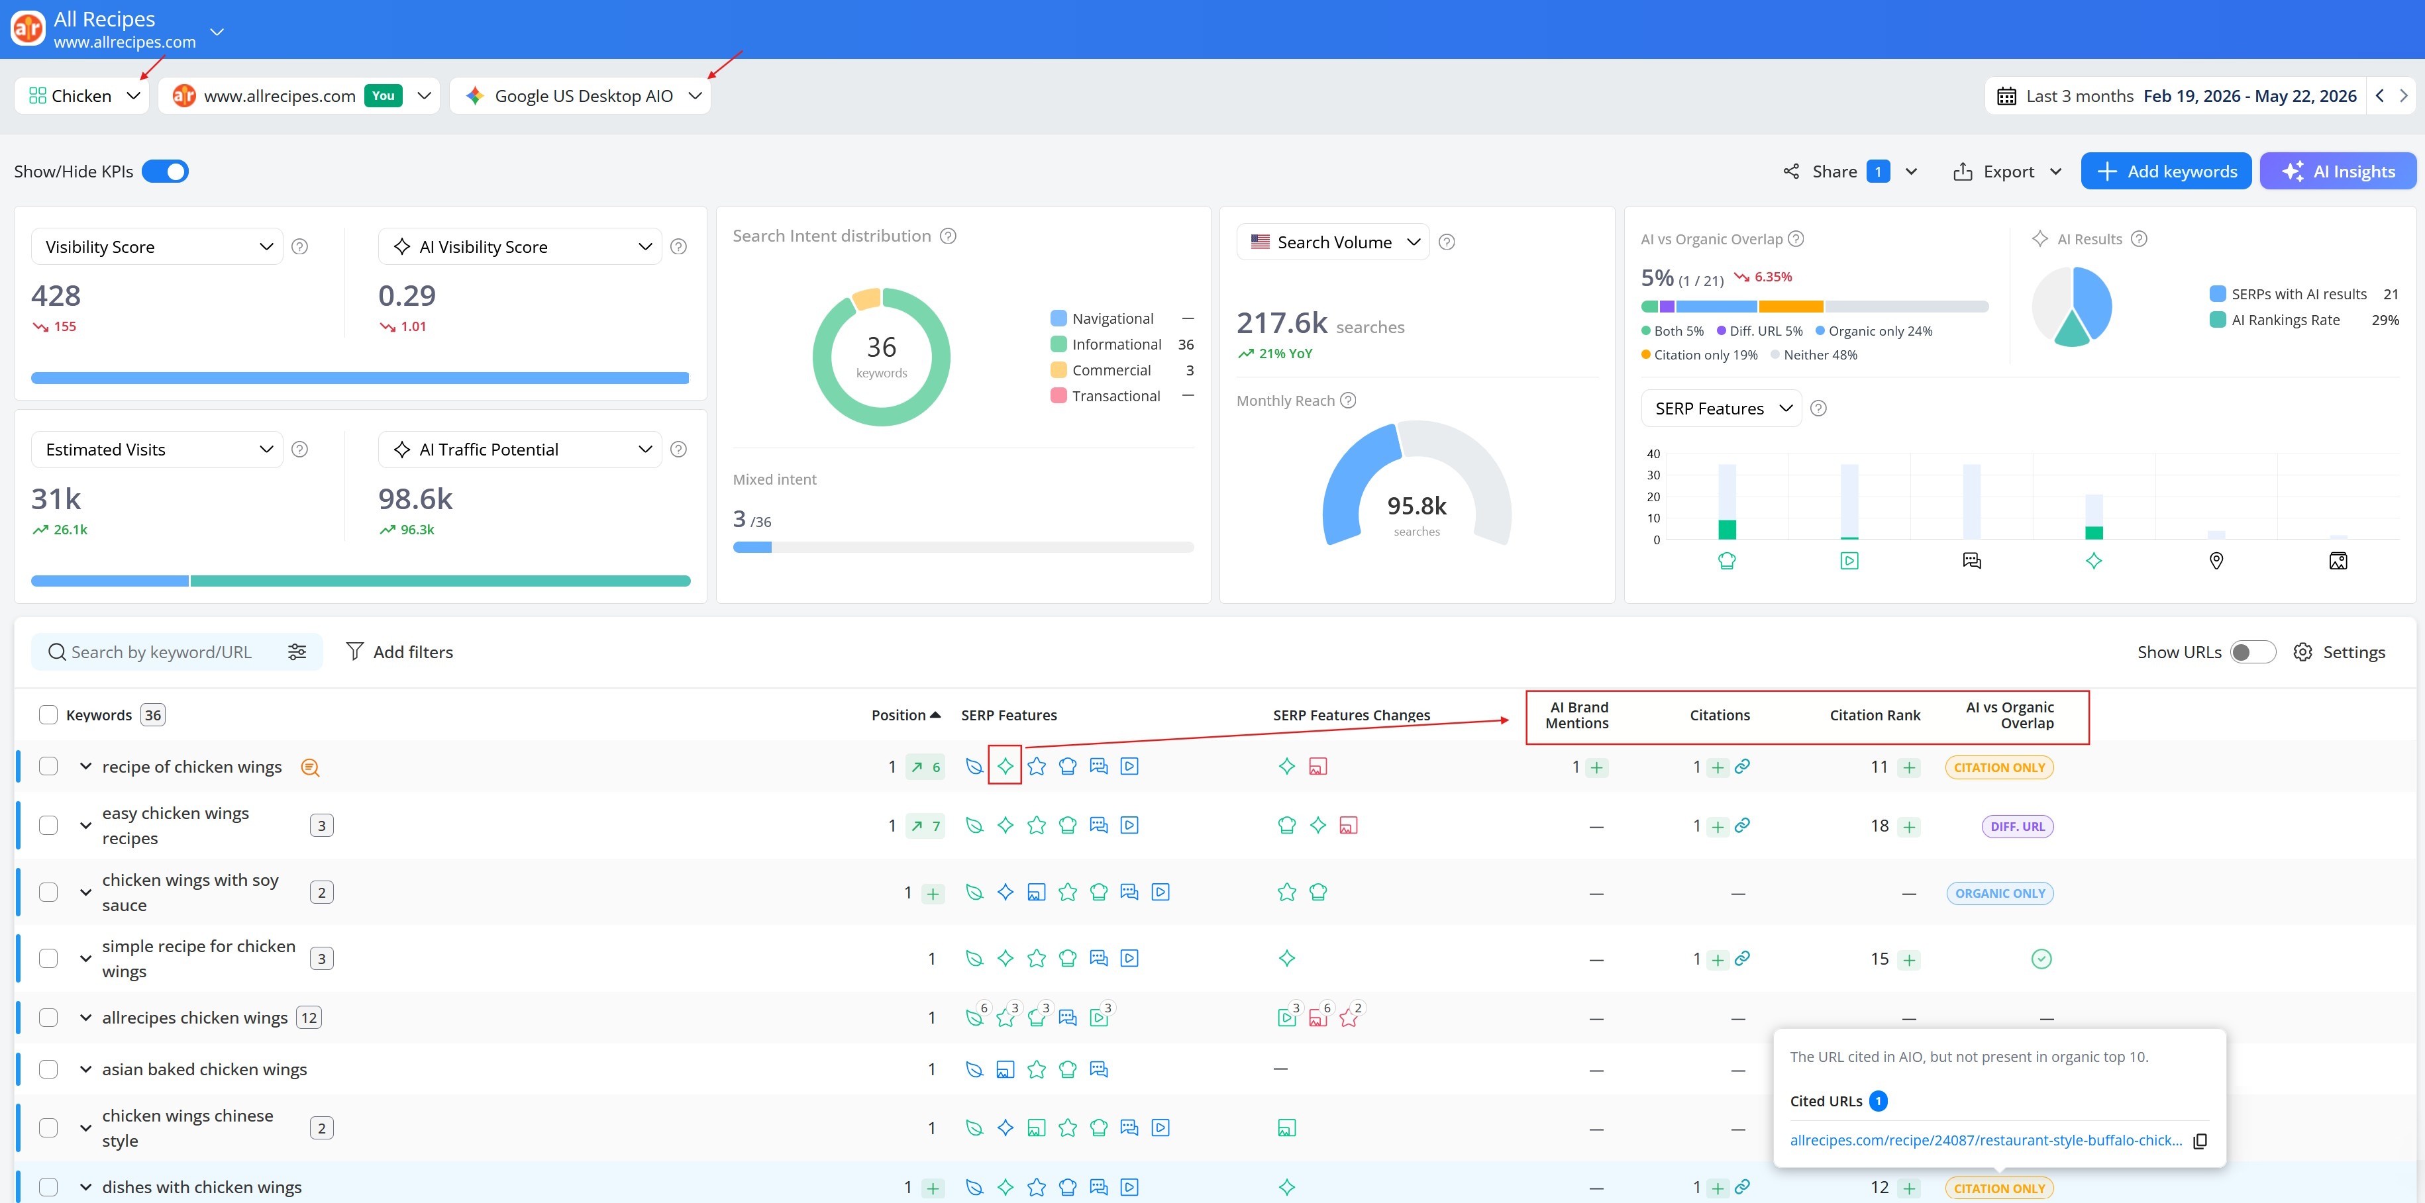Open the AI Visibility Score metric dropdown
2425x1203 pixels.
(519, 246)
